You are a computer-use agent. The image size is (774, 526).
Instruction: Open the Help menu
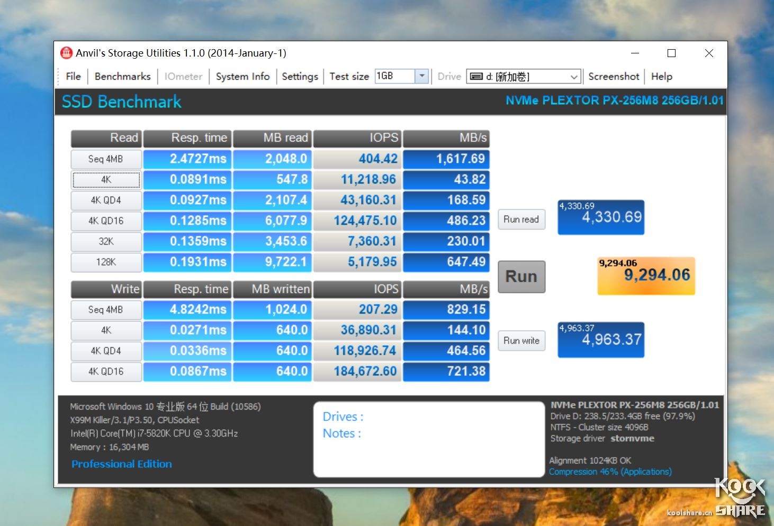pos(661,77)
